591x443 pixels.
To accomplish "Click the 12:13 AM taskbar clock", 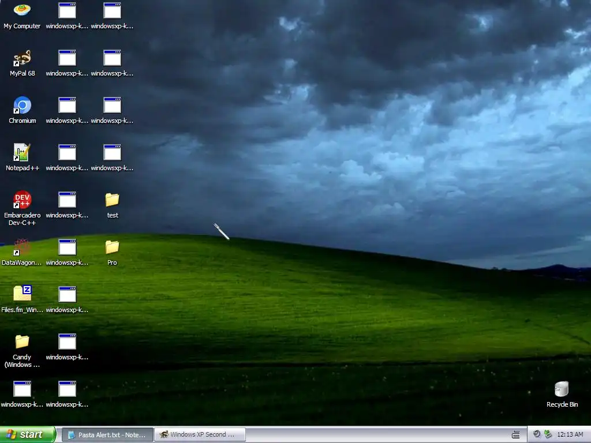I will 570,435.
